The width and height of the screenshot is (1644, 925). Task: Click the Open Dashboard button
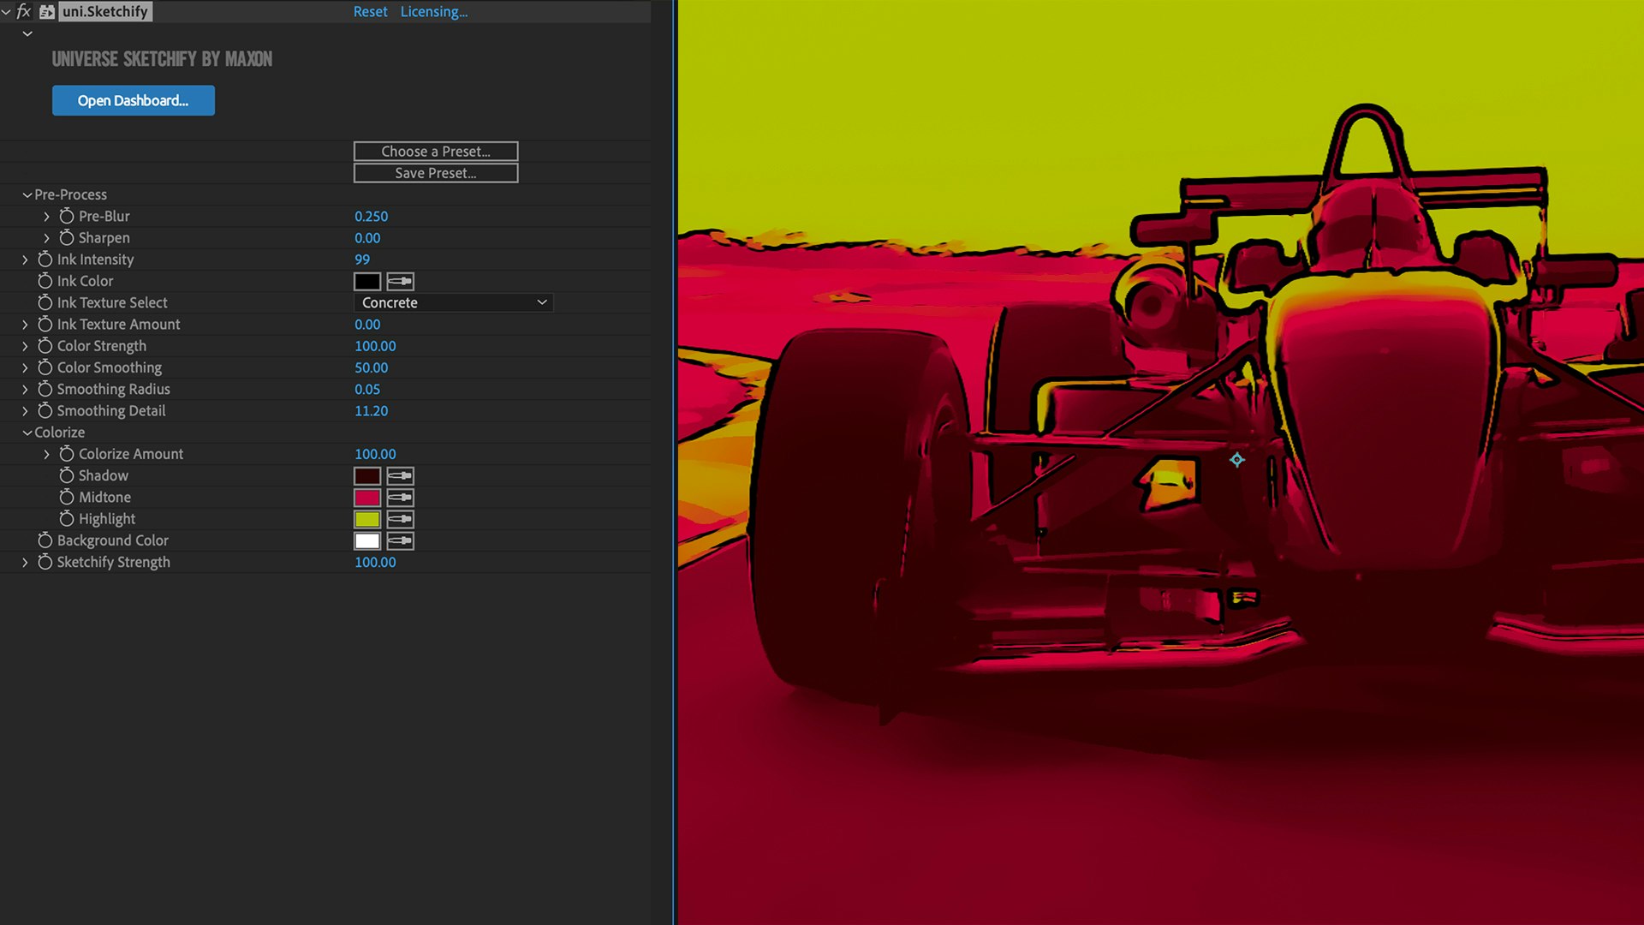[133, 100]
